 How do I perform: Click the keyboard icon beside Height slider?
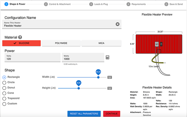click(110, 88)
